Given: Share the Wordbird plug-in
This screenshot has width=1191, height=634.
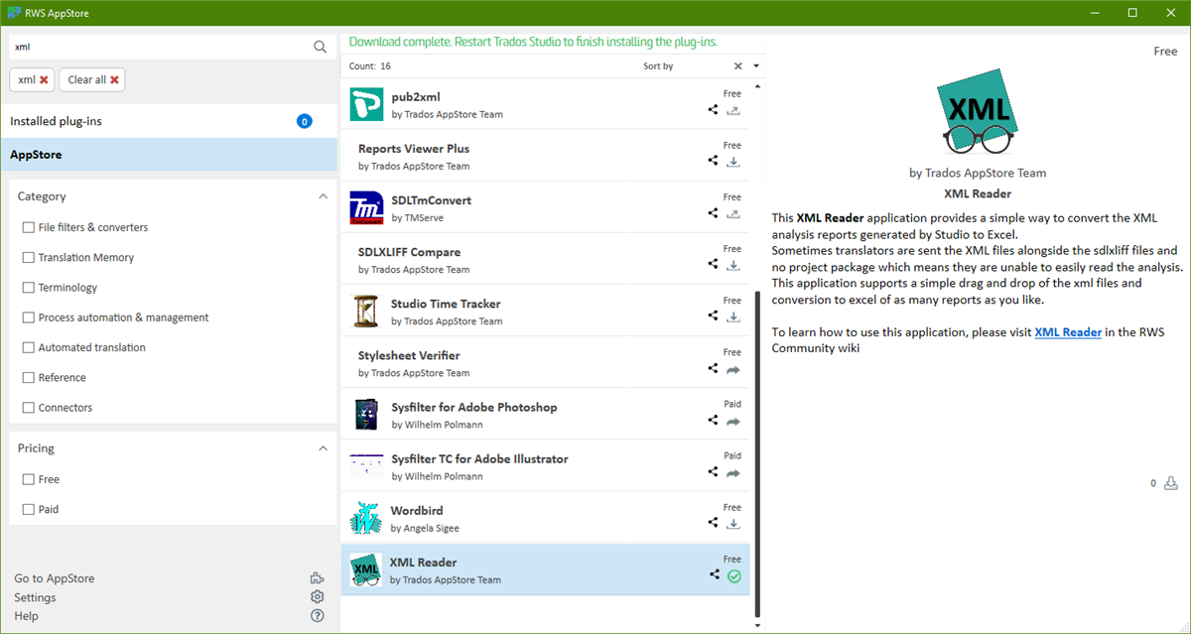Looking at the screenshot, I should [713, 523].
